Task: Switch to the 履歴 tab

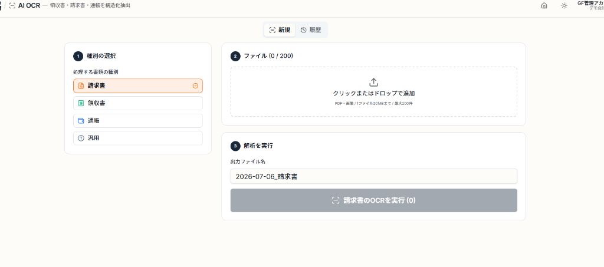Action: (x=310, y=30)
